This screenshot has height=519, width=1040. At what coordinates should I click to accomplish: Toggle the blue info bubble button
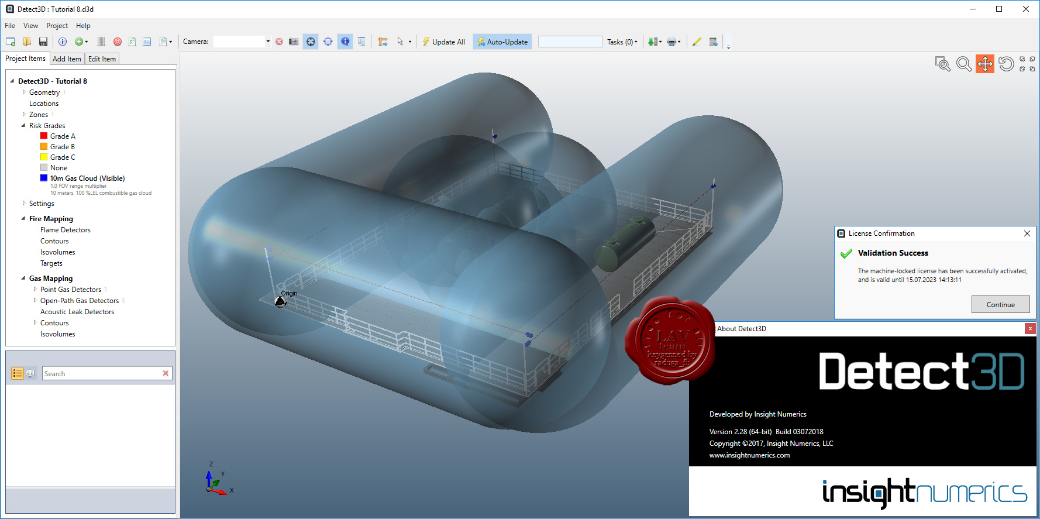pos(345,42)
